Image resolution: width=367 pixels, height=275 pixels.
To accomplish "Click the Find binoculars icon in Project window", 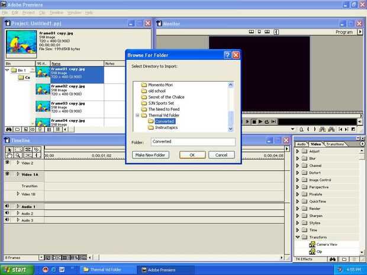I will [x=9, y=130].
